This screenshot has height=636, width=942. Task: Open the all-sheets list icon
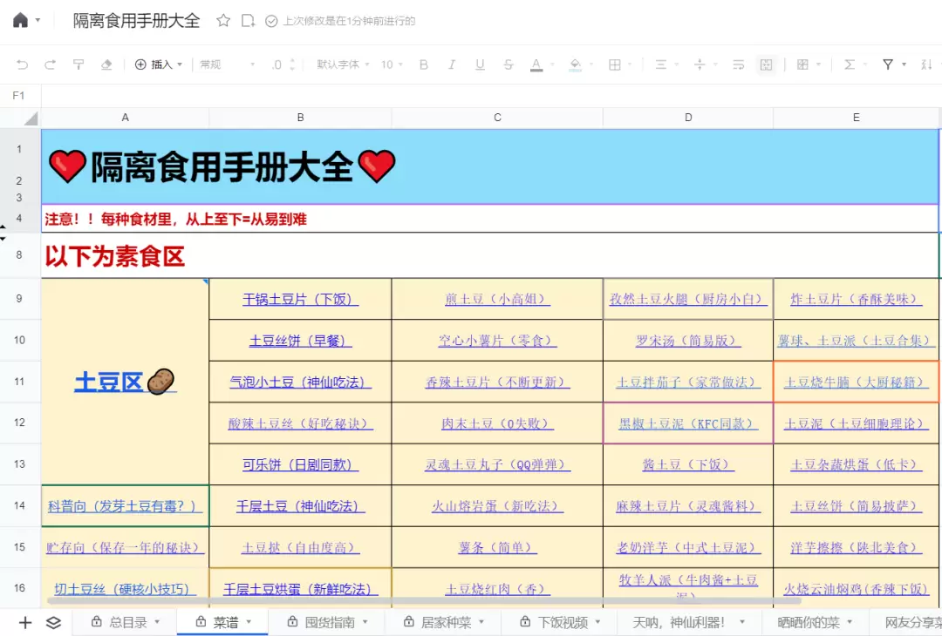tap(53, 622)
